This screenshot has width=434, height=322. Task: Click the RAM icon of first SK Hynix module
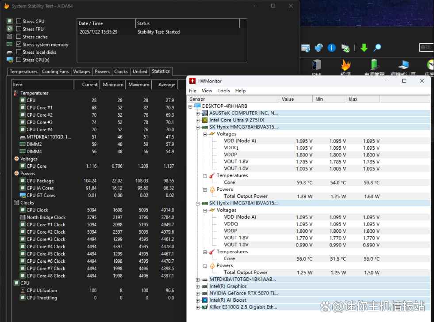204,127
